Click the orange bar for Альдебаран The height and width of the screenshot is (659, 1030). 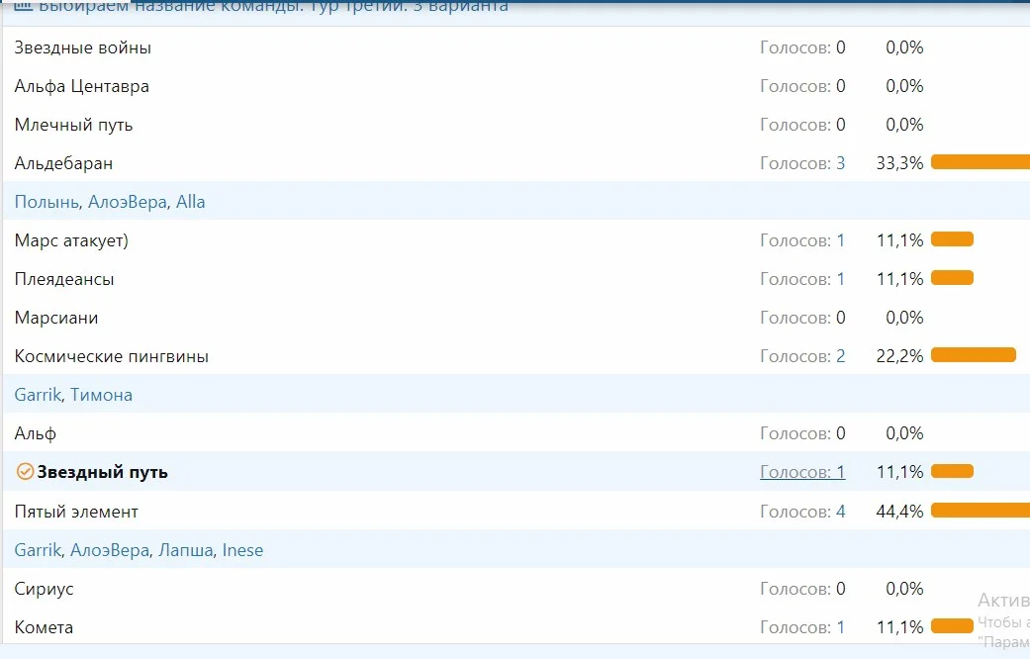click(x=981, y=161)
